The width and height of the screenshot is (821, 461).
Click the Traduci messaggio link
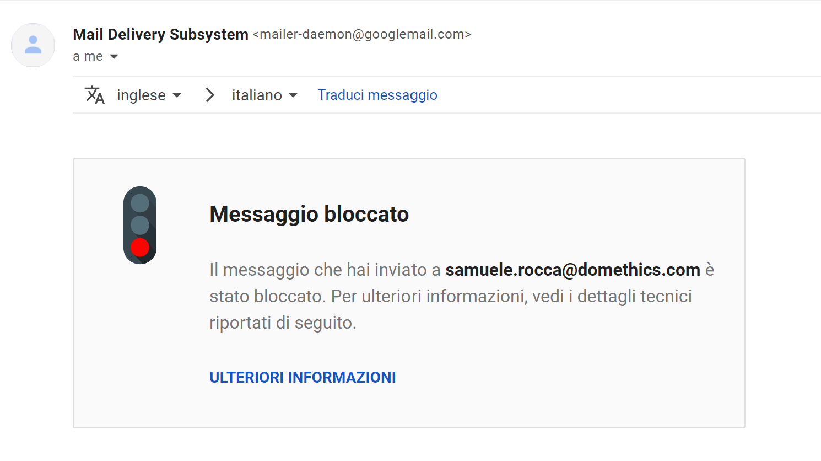pos(377,95)
